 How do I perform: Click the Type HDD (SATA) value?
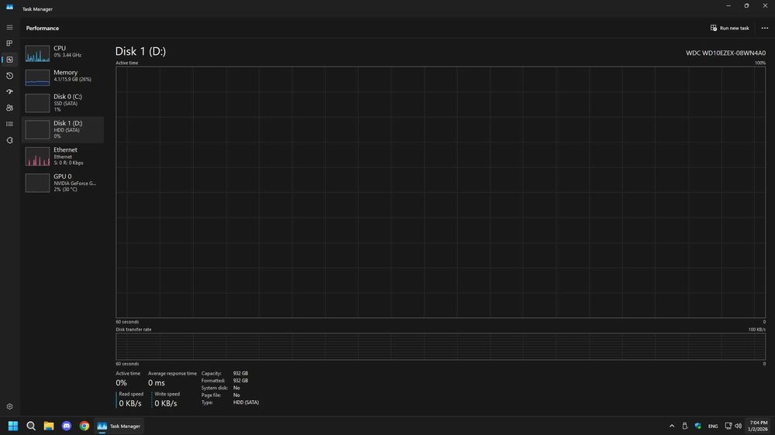[246, 402]
